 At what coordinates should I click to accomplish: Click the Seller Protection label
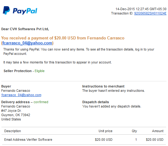point(18,71)
